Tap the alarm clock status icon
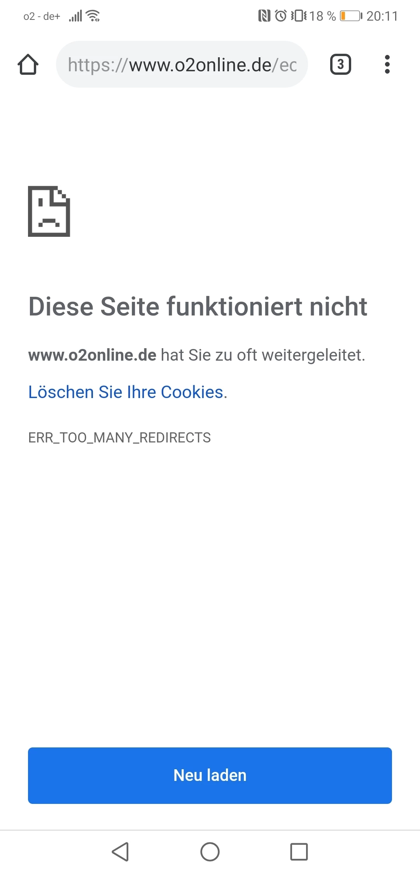420x874 pixels. (x=281, y=16)
